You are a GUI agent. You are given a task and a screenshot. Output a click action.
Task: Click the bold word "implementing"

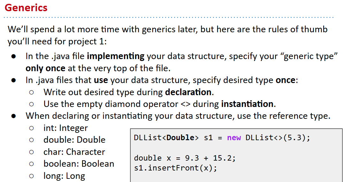(x=116, y=56)
